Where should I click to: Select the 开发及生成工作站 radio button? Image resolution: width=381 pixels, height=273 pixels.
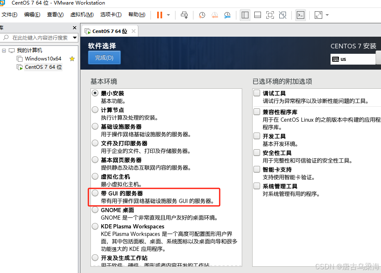(95, 258)
